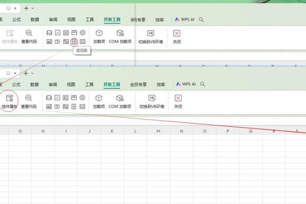This screenshot has height=204, width=306.
Task: Insert the list box control from lower ribbon
Action: point(66,97)
